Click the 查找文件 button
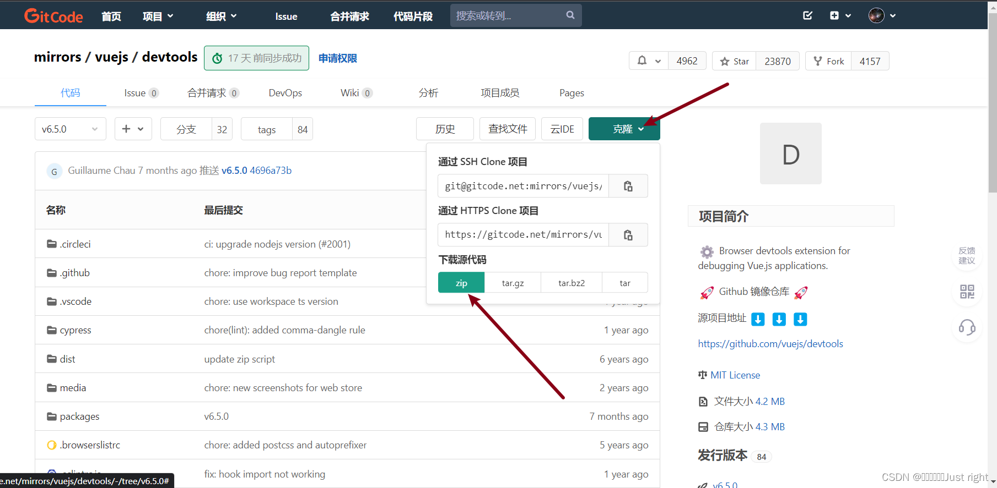This screenshot has height=488, width=997. coord(508,129)
